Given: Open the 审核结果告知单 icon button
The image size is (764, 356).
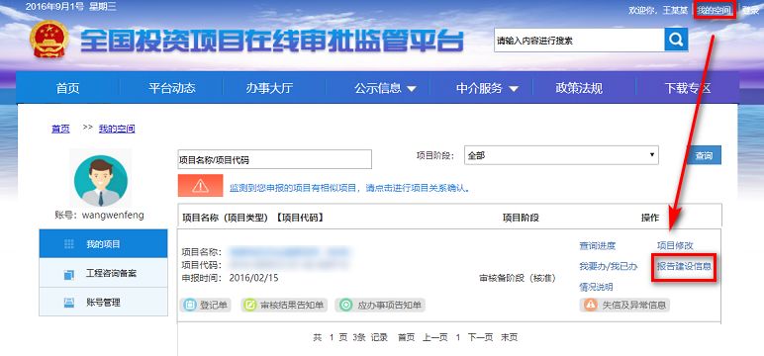Looking at the screenshot, I should [285, 306].
